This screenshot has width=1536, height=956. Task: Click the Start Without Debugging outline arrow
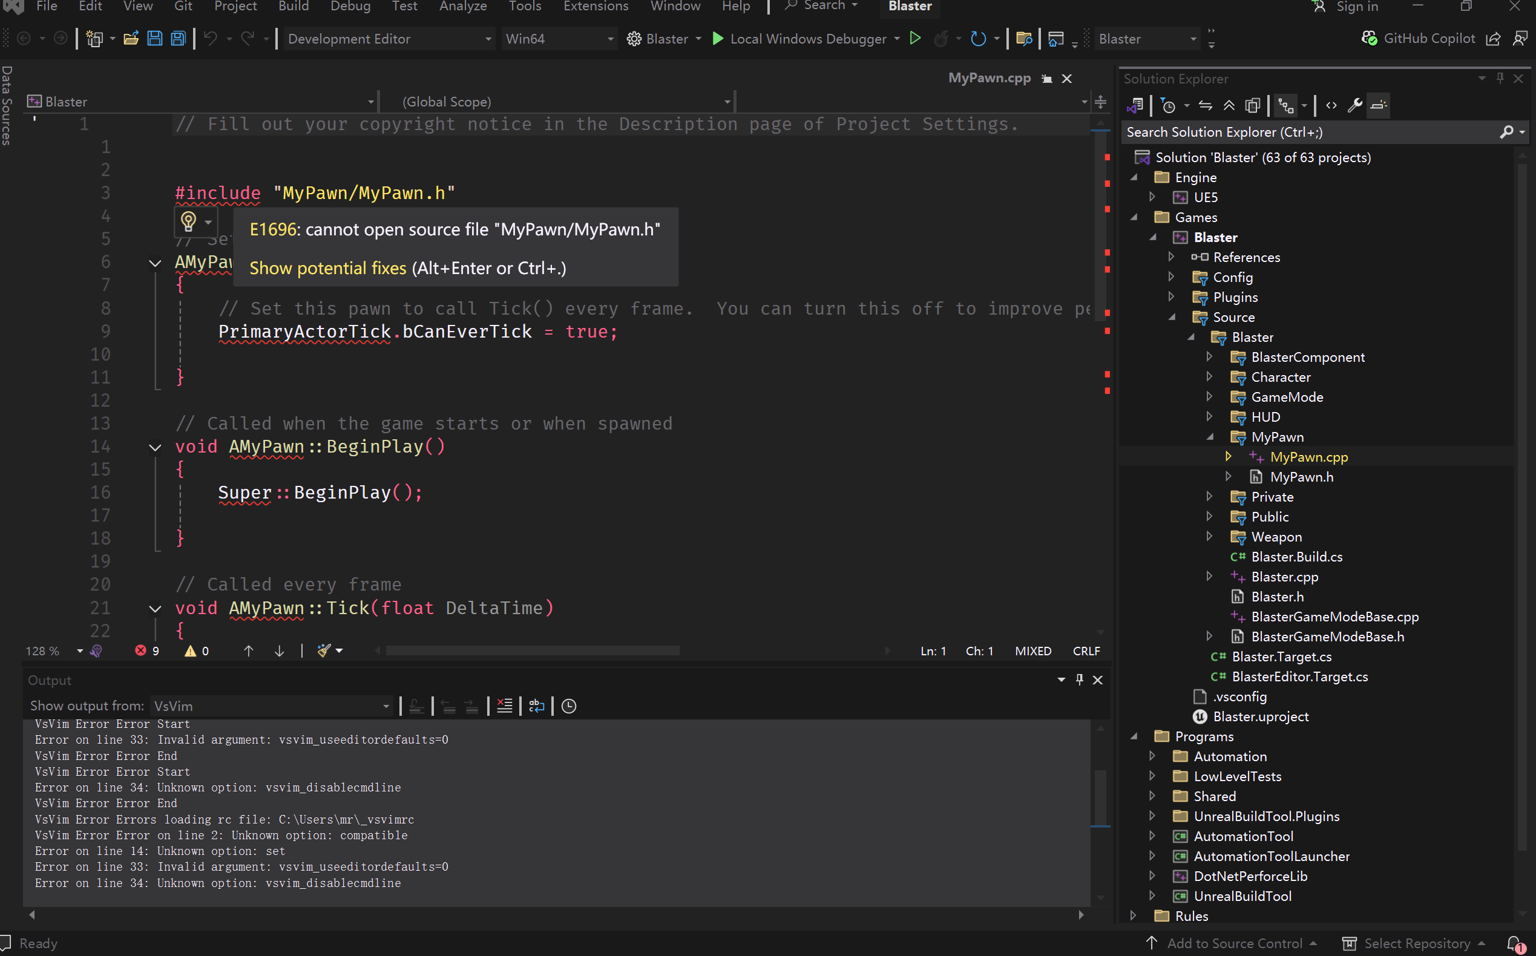914,39
